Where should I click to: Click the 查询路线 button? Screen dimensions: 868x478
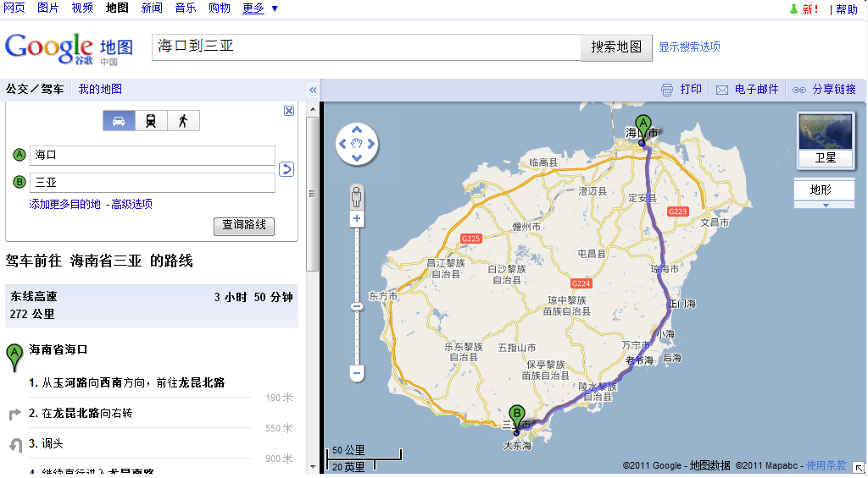coord(244,225)
